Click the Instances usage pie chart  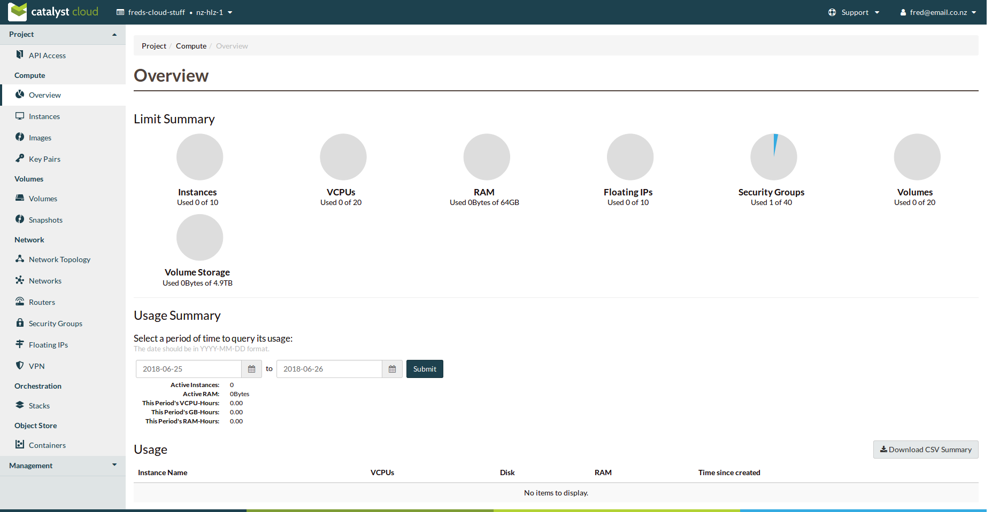point(199,157)
